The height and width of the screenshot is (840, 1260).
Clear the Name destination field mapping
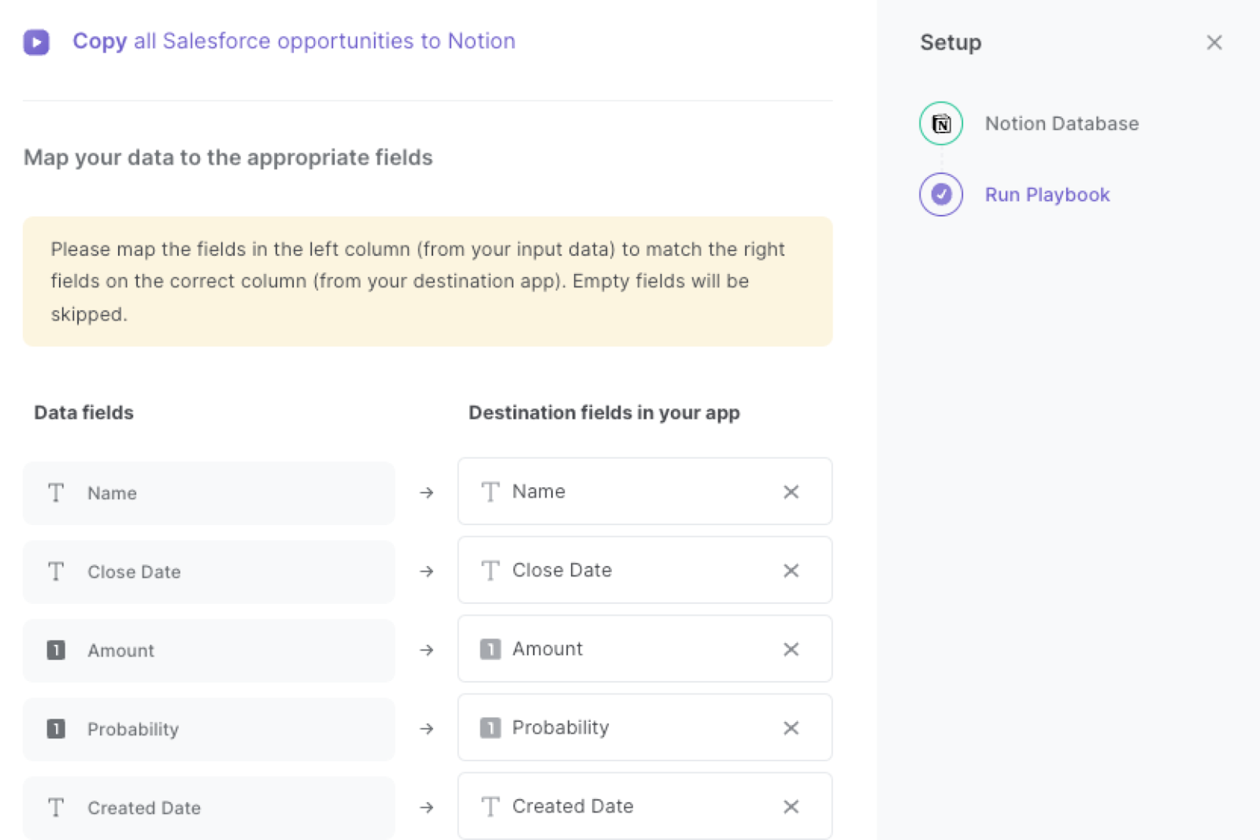(x=791, y=492)
